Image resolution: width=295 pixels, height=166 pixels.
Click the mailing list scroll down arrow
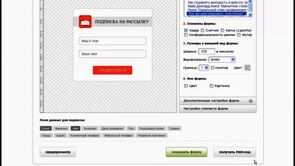pyautogui.click(x=250, y=15)
